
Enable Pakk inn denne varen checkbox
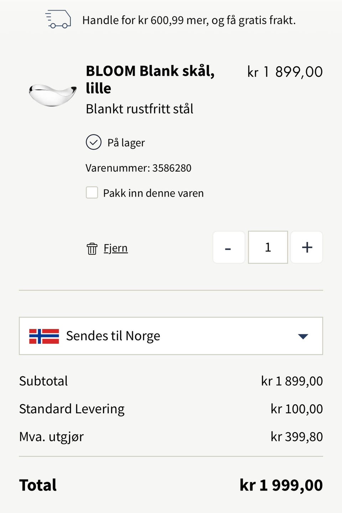click(92, 193)
